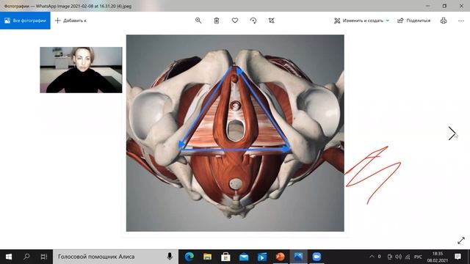Restore down the Photos window
Image resolution: width=470 pixels, height=264 pixels.
point(444,6)
